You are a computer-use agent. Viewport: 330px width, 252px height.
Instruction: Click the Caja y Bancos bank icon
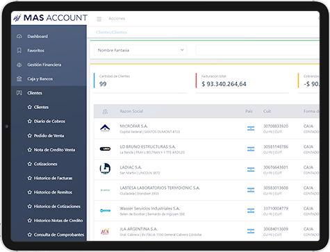pyautogui.click(x=19, y=79)
